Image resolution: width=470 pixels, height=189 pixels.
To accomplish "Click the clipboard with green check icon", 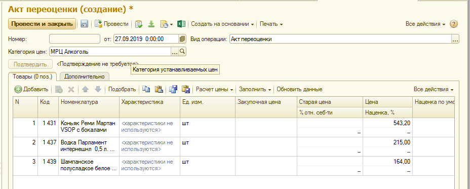I will 139,24.
